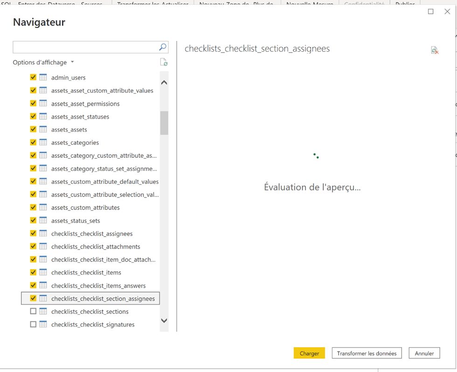The width and height of the screenshot is (457, 372).
Task: Click Transformer les données button
Action: click(x=367, y=353)
